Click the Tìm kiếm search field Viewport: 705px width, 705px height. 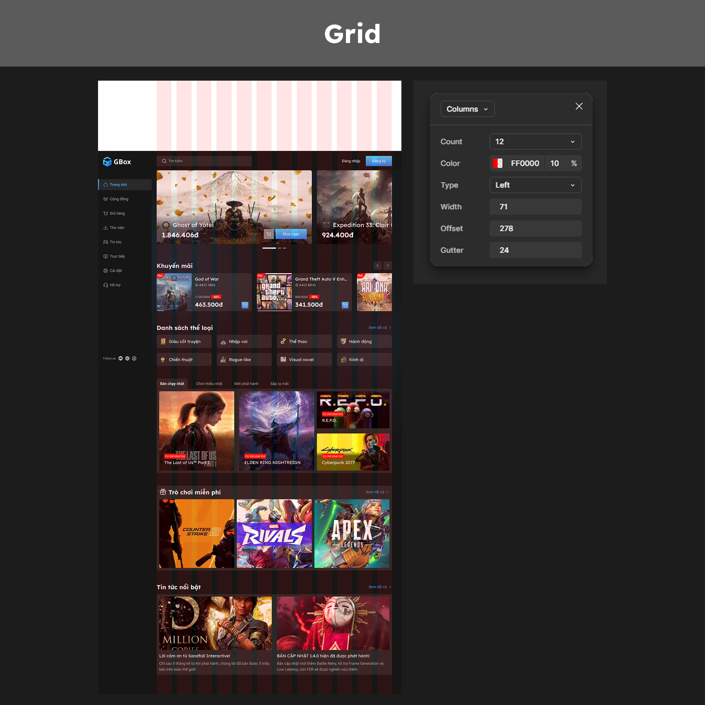point(204,161)
